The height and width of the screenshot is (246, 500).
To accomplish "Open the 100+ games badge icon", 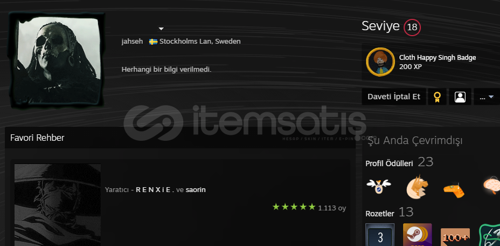I will click(x=455, y=237).
